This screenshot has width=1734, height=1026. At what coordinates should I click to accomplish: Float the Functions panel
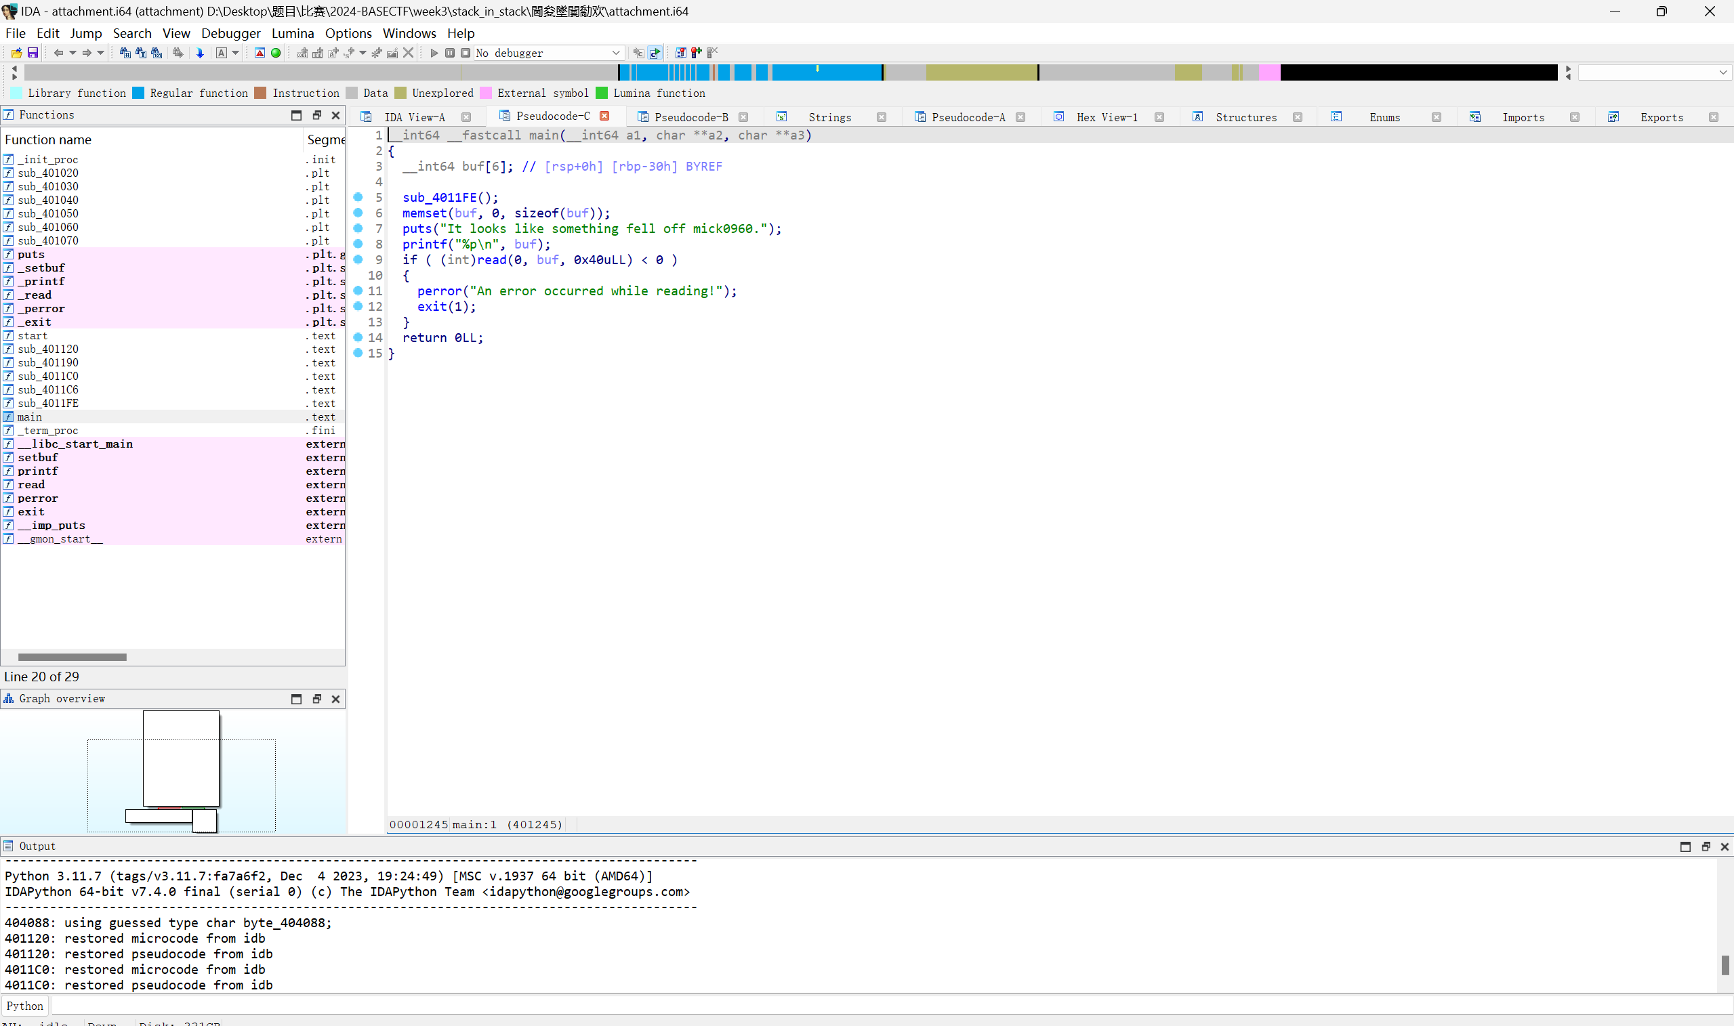click(x=316, y=114)
